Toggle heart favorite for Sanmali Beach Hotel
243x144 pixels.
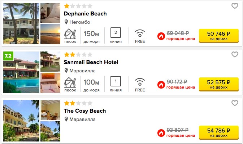235,54
